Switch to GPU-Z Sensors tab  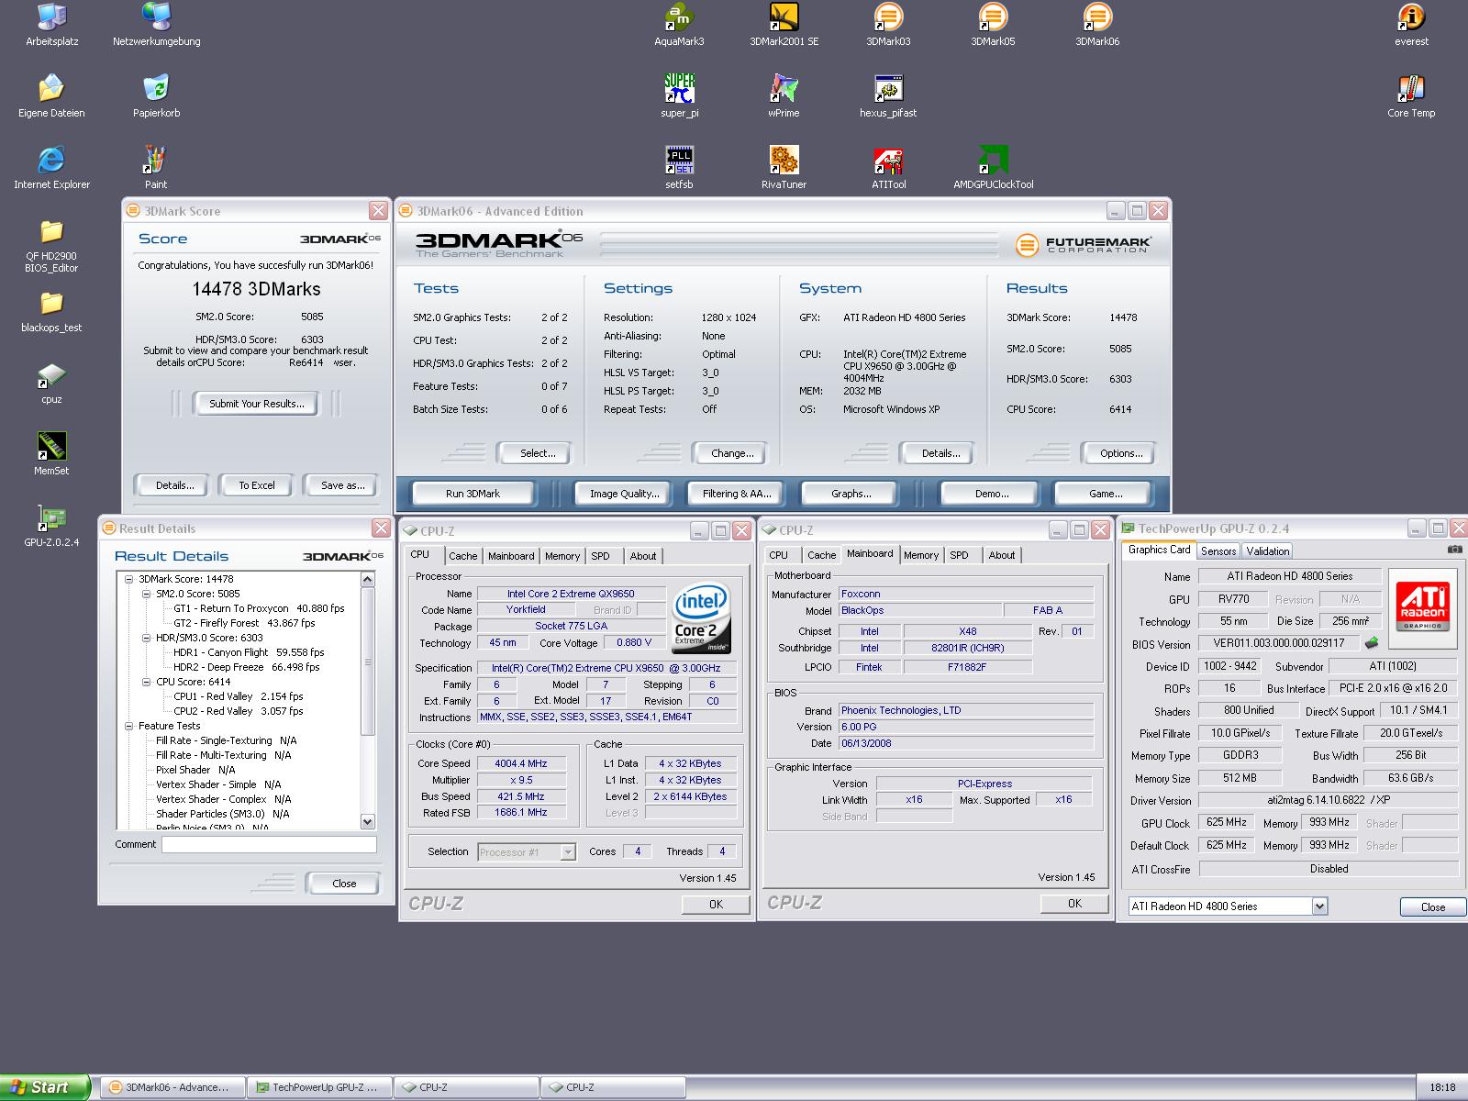click(x=1218, y=551)
